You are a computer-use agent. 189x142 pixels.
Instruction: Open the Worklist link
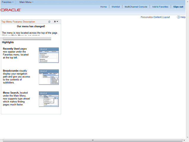coord(116,7)
